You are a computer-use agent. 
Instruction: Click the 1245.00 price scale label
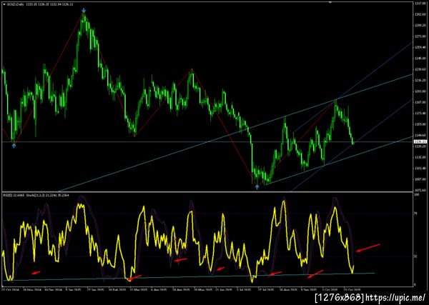click(x=421, y=58)
